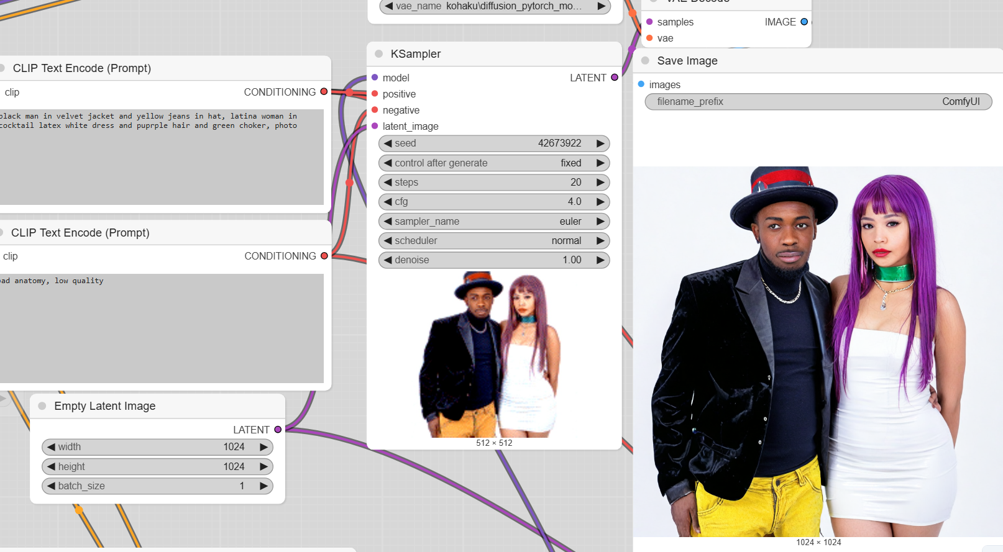Image resolution: width=1003 pixels, height=552 pixels.
Task: Decrease latent width with left arrow
Action: [51, 447]
